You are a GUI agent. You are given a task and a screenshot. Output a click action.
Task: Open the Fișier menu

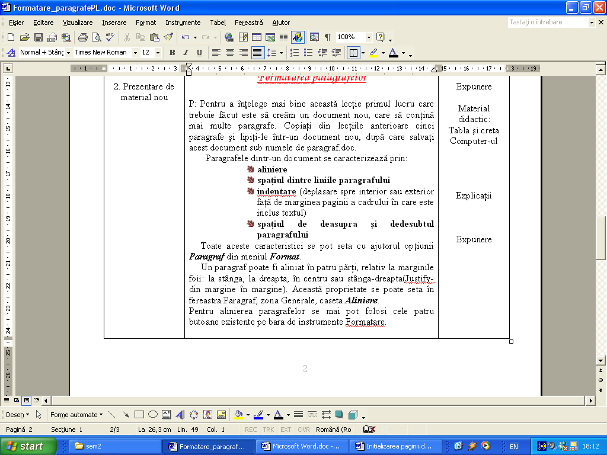[16, 23]
